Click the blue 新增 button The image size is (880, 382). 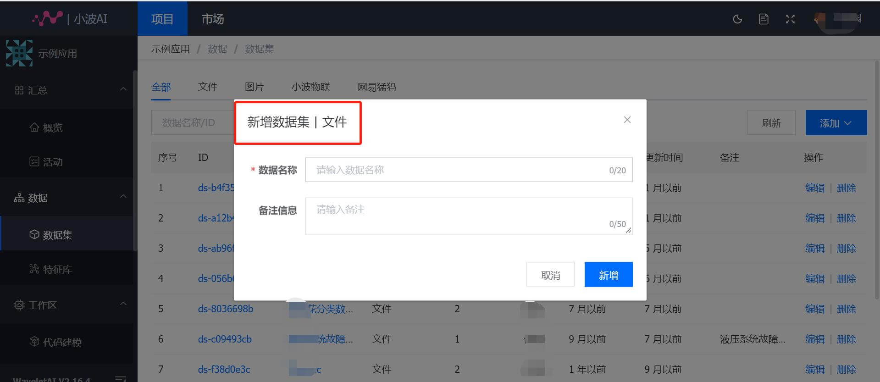(x=609, y=275)
